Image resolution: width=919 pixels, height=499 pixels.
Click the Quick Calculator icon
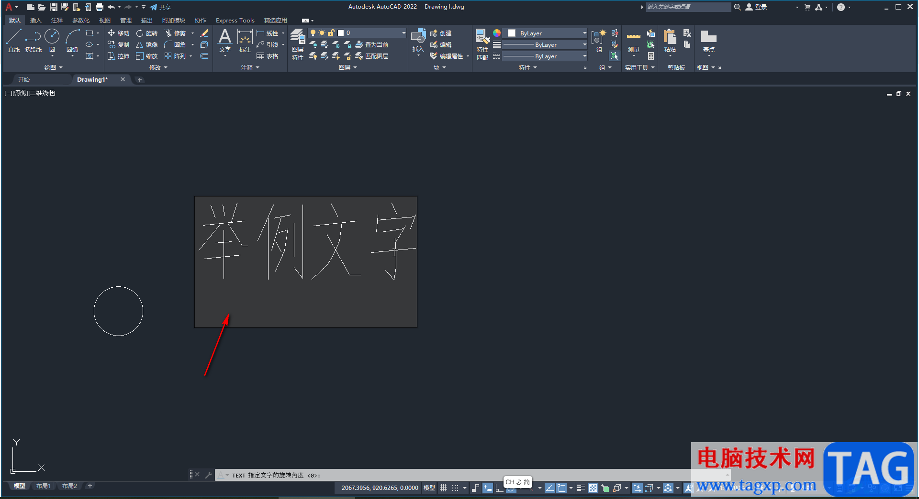pyautogui.click(x=651, y=56)
